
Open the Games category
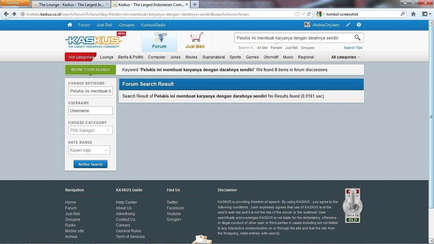tap(252, 57)
